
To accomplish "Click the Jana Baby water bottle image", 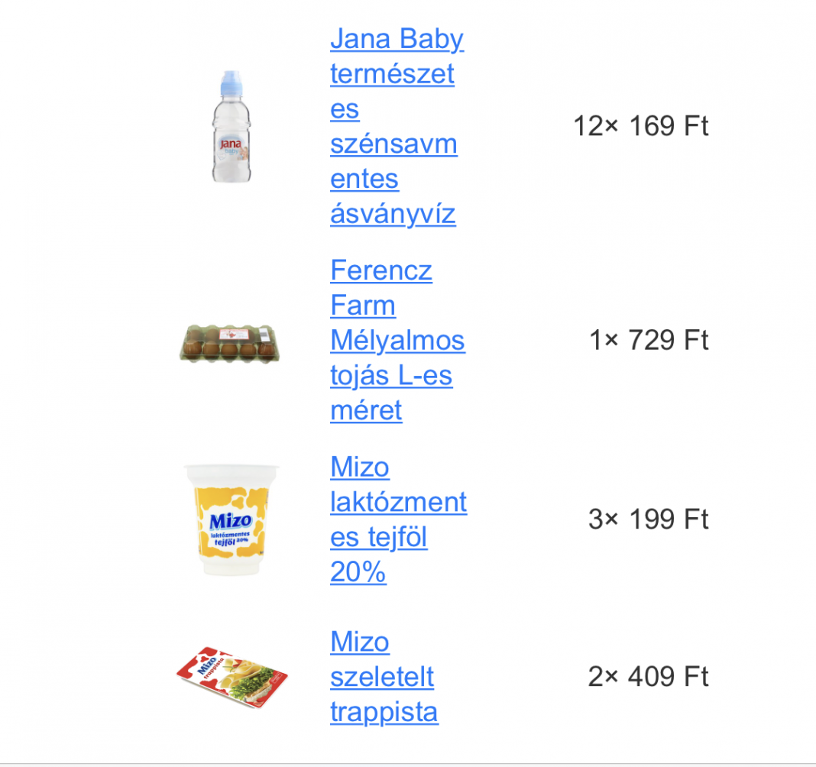I will point(232,126).
